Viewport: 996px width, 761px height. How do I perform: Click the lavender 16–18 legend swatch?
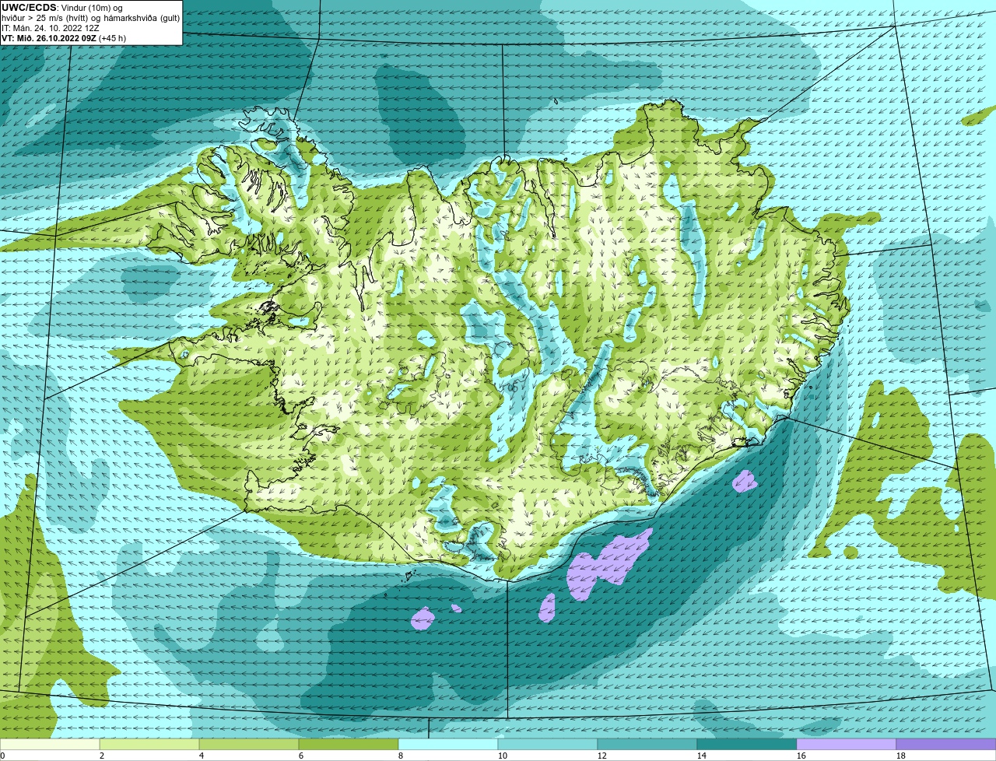[x=847, y=745]
